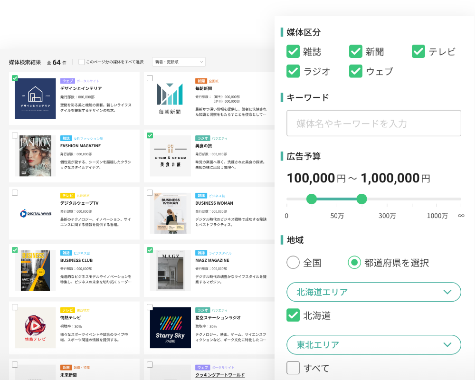Viewport: 475px width, 380px height.
Task: Open the 新着・更新順 sort dropdown
Action: click(x=178, y=62)
